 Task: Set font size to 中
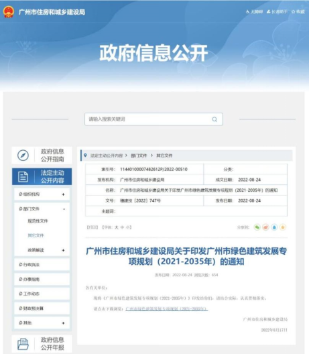coord(122,227)
